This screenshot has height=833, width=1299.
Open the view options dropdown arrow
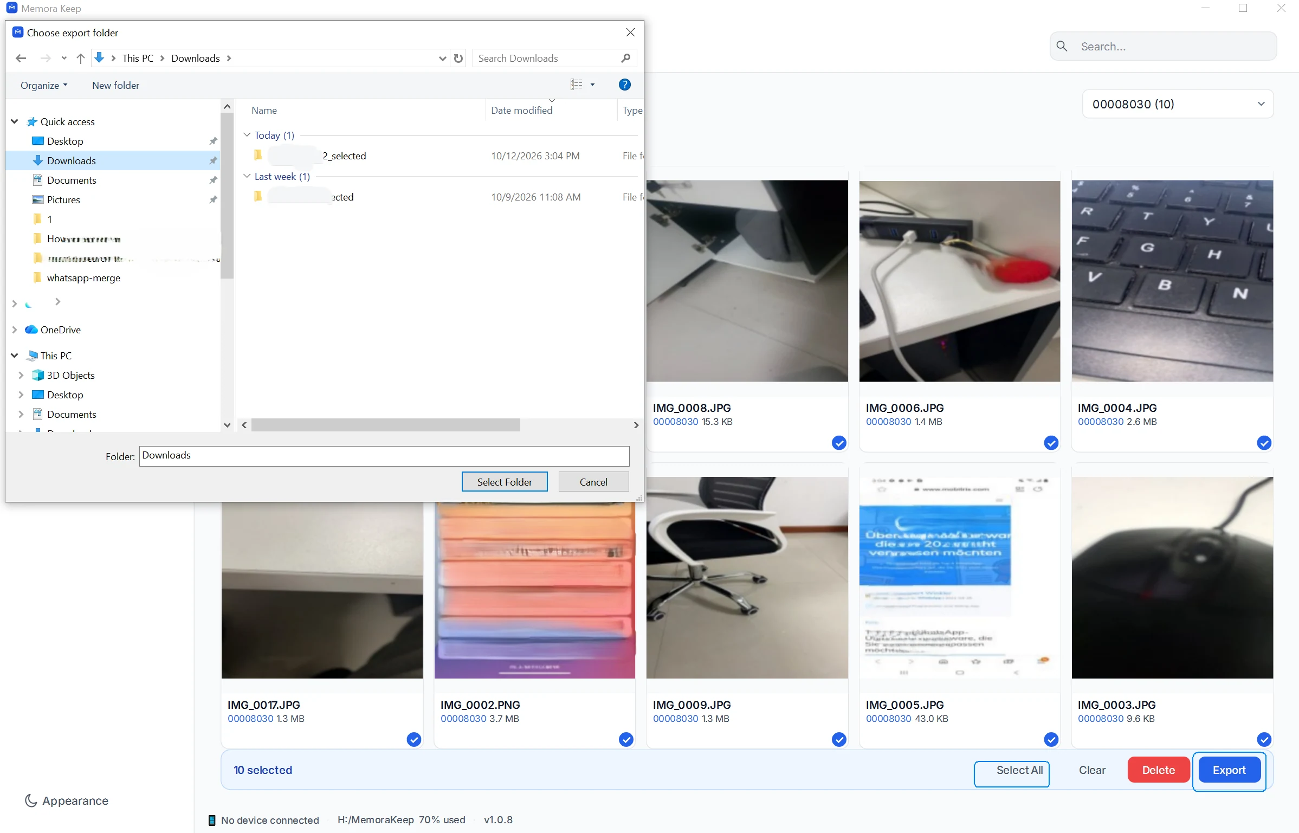(x=592, y=85)
